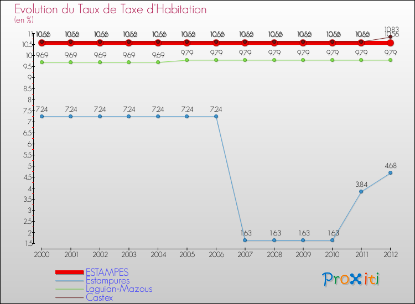The image size is (415, 304).
Task: Click the '10.83' value label
Action: tap(391, 29)
